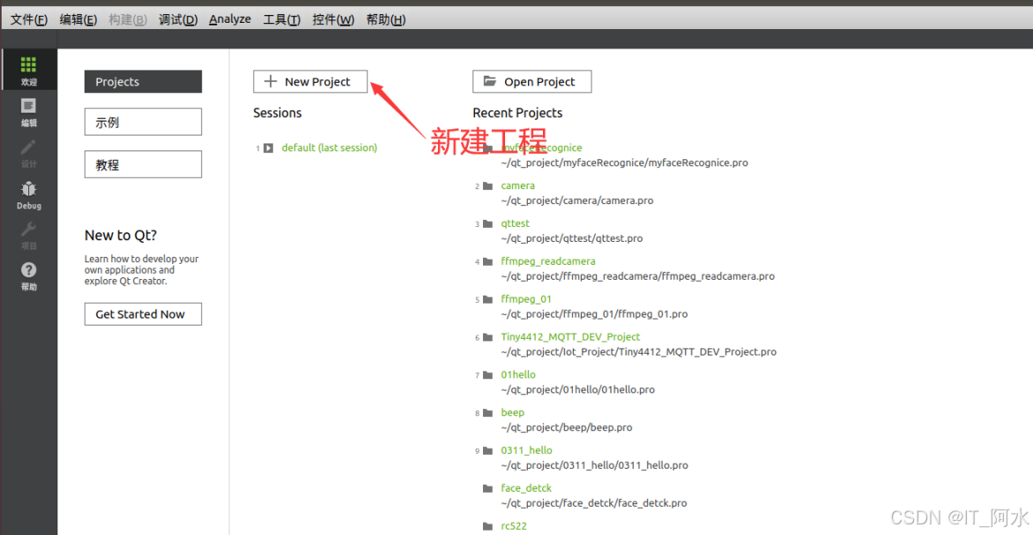Viewport: 1033px width, 535px height.
Task: Open the 文件(F) menu
Action: coord(29,19)
